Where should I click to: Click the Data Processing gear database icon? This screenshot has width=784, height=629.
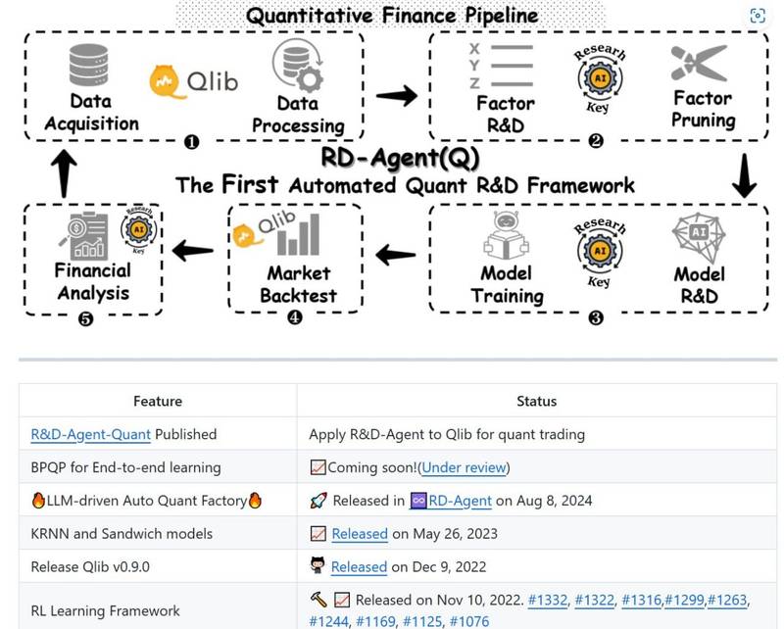click(298, 66)
